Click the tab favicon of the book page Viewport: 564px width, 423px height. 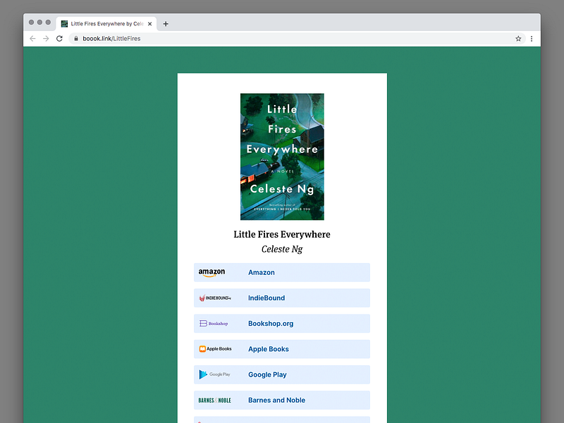pyautogui.click(x=64, y=24)
